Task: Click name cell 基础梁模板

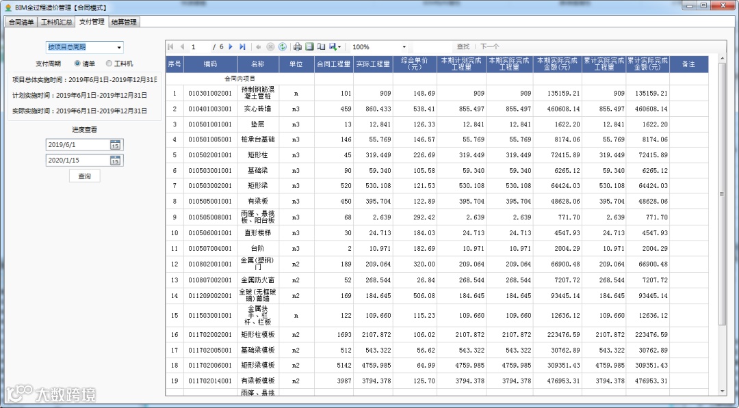Action: click(258, 350)
